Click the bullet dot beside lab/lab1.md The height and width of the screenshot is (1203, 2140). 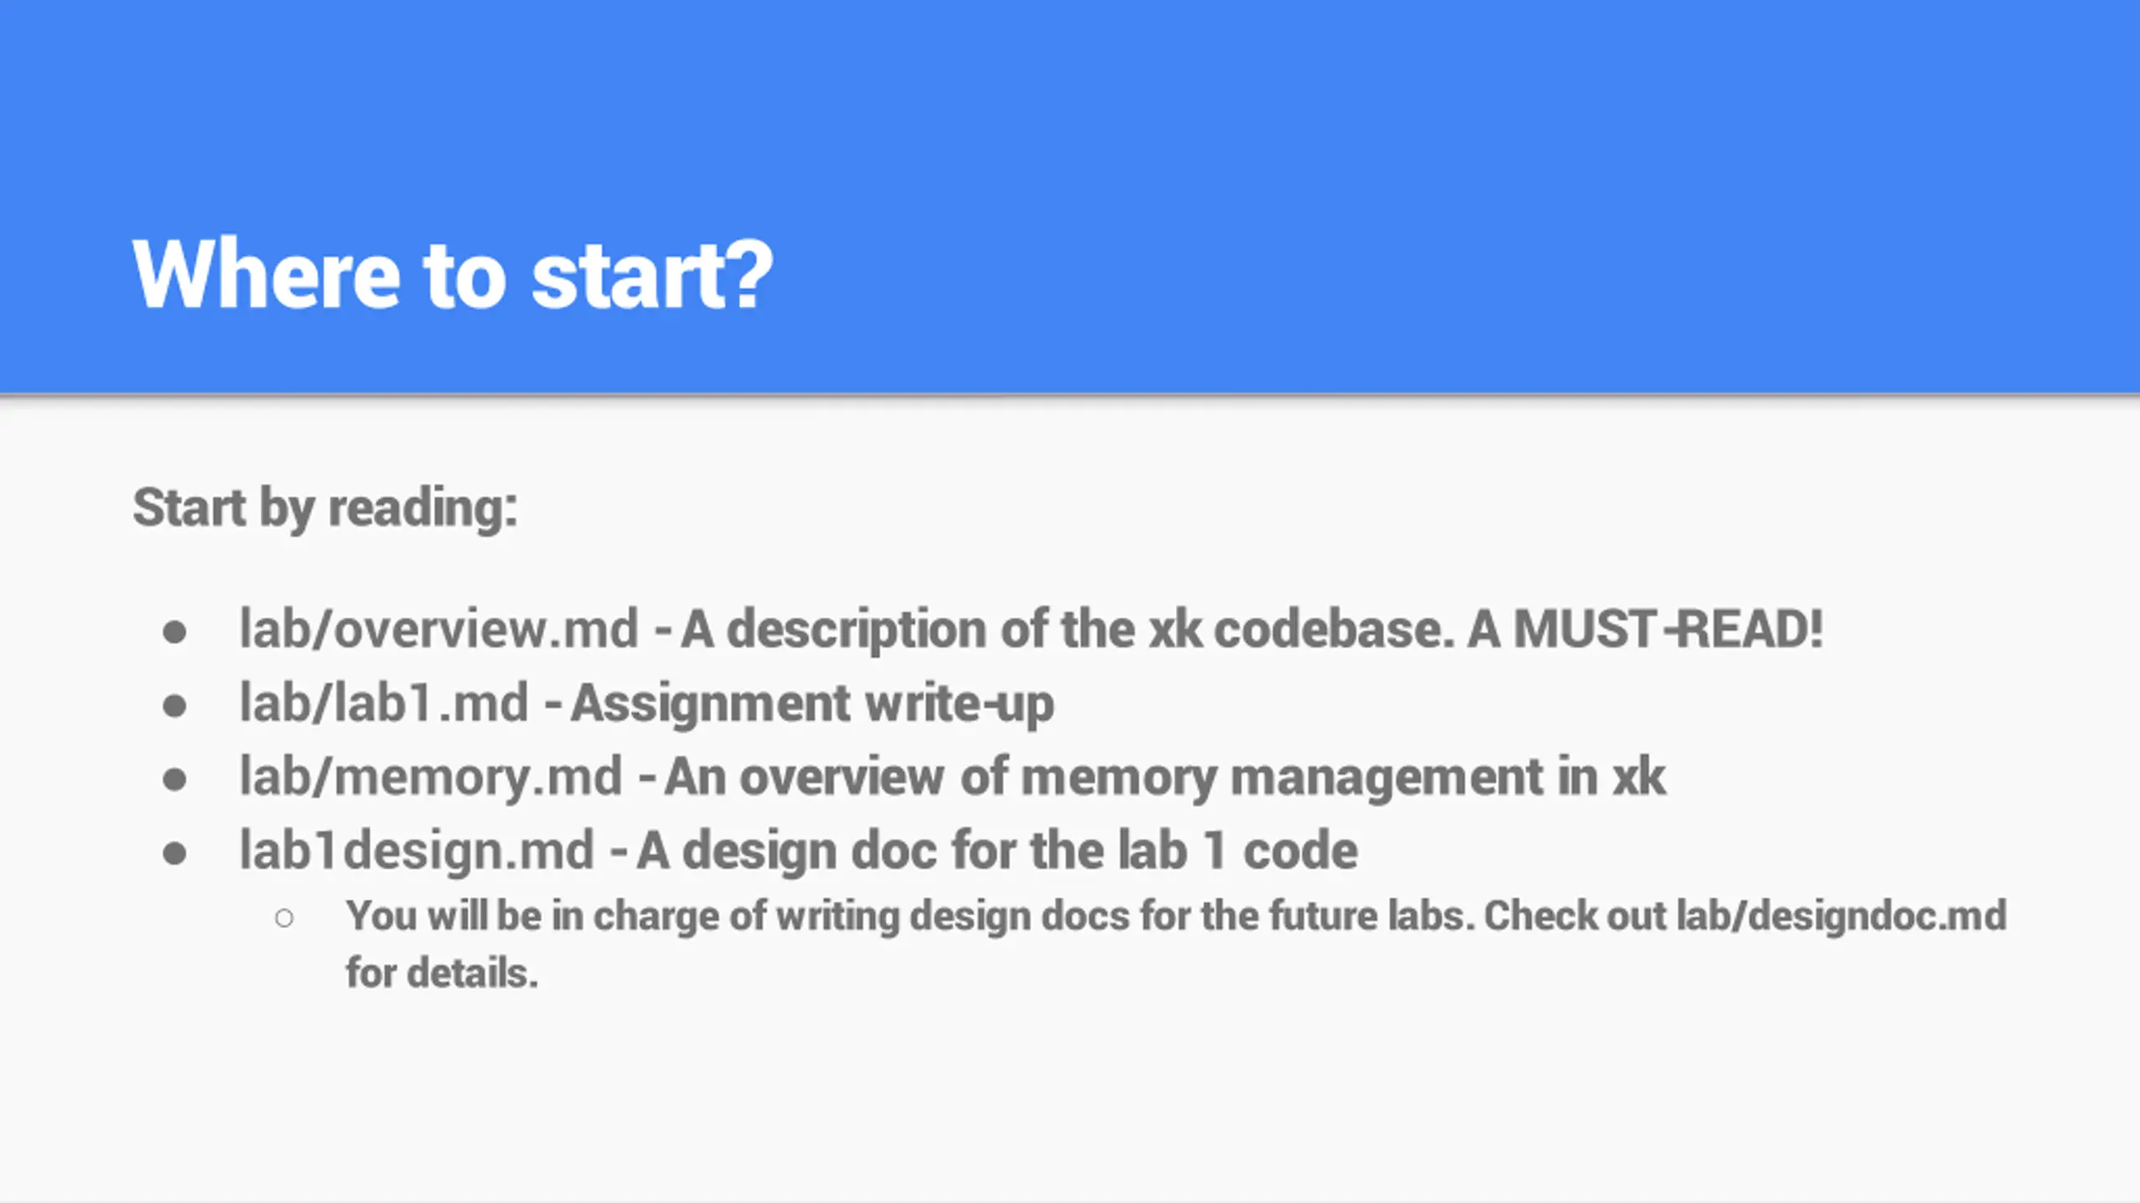pyautogui.click(x=175, y=706)
